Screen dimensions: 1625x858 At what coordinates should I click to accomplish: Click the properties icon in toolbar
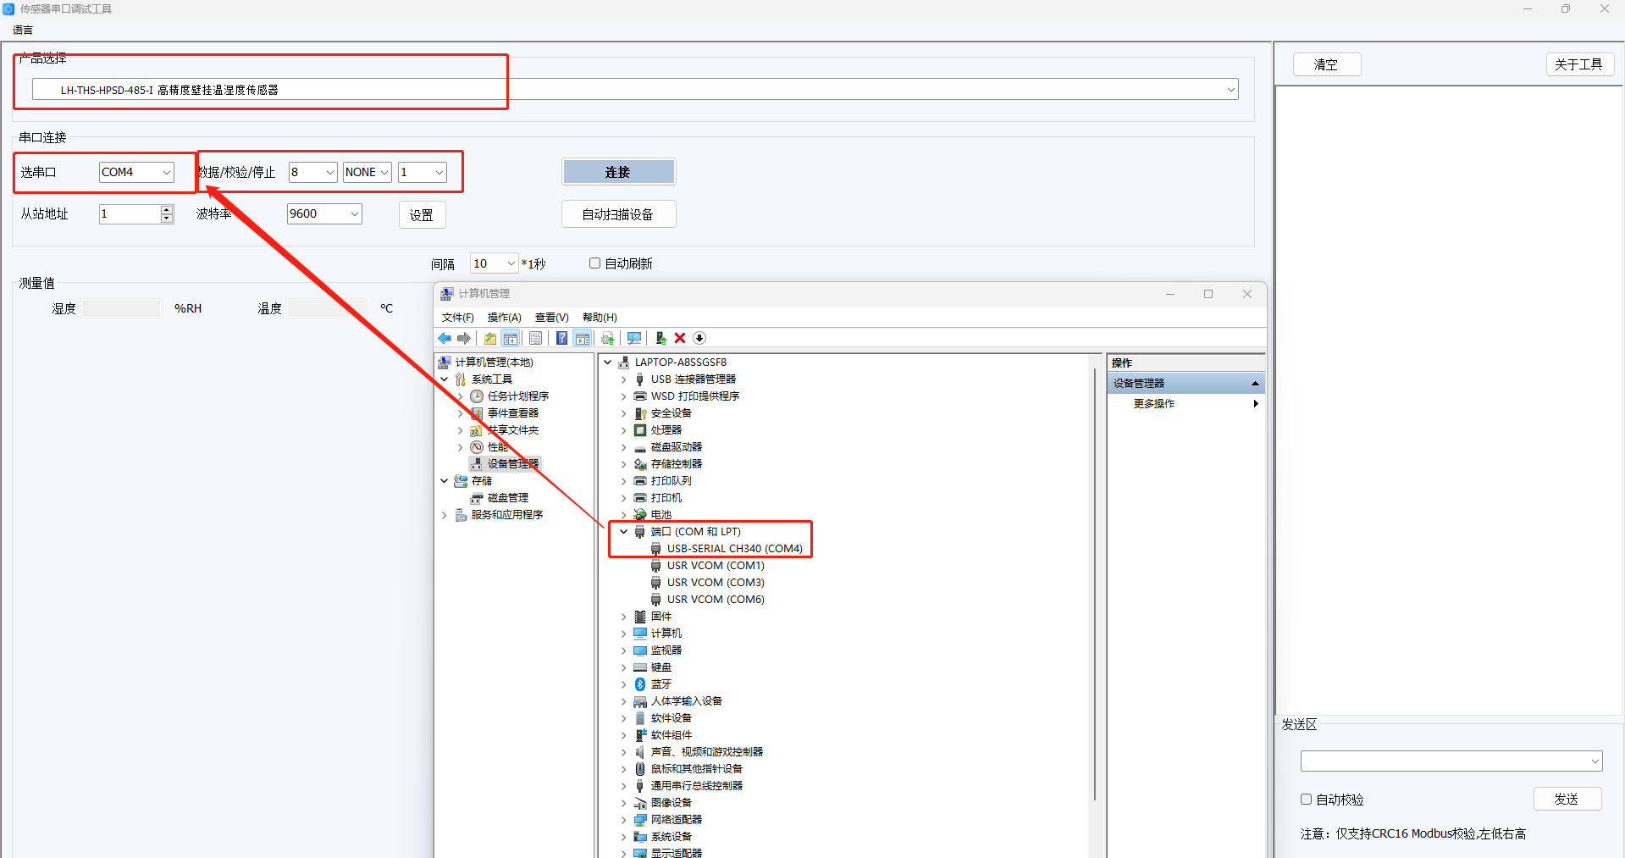pyautogui.click(x=536, y=339)
